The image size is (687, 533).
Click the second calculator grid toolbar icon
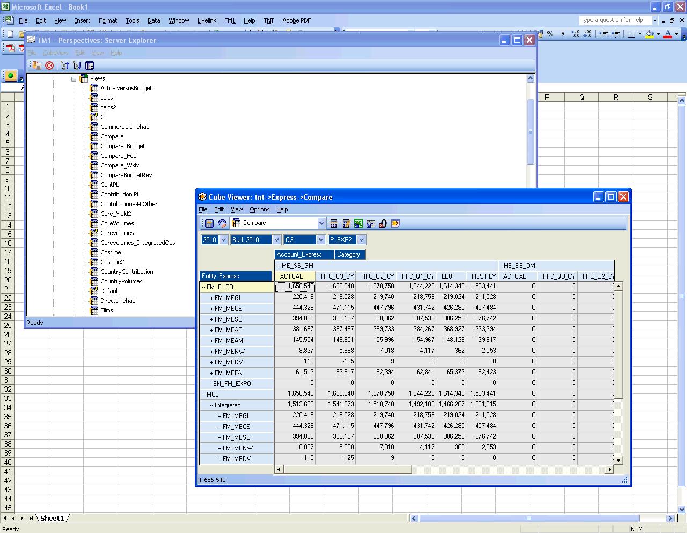pos(346,223)
